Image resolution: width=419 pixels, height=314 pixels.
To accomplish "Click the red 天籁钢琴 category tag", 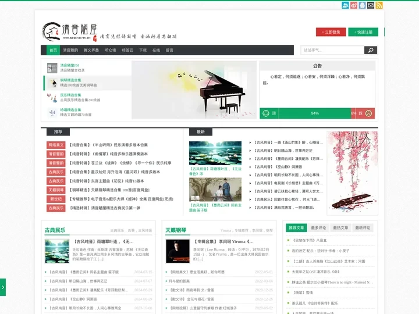I will pos(56,190).
